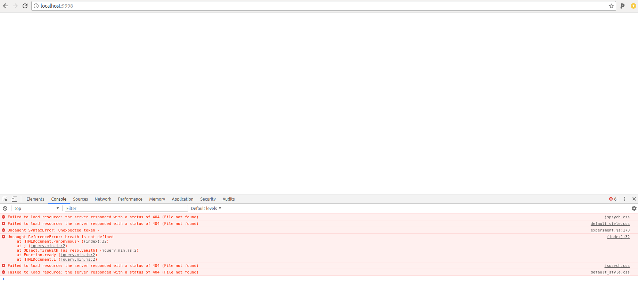The width and height of the screenshot is (638, 303).
Task: Open the Sources tab
Action: point(81,199)
